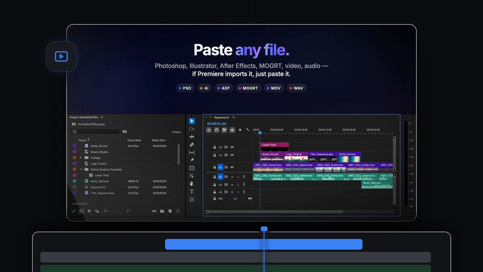Image resolution: width=483 pixels, height=272 pixels.
Task: Sort by the Name column header
Action: (x=83, y=140)
